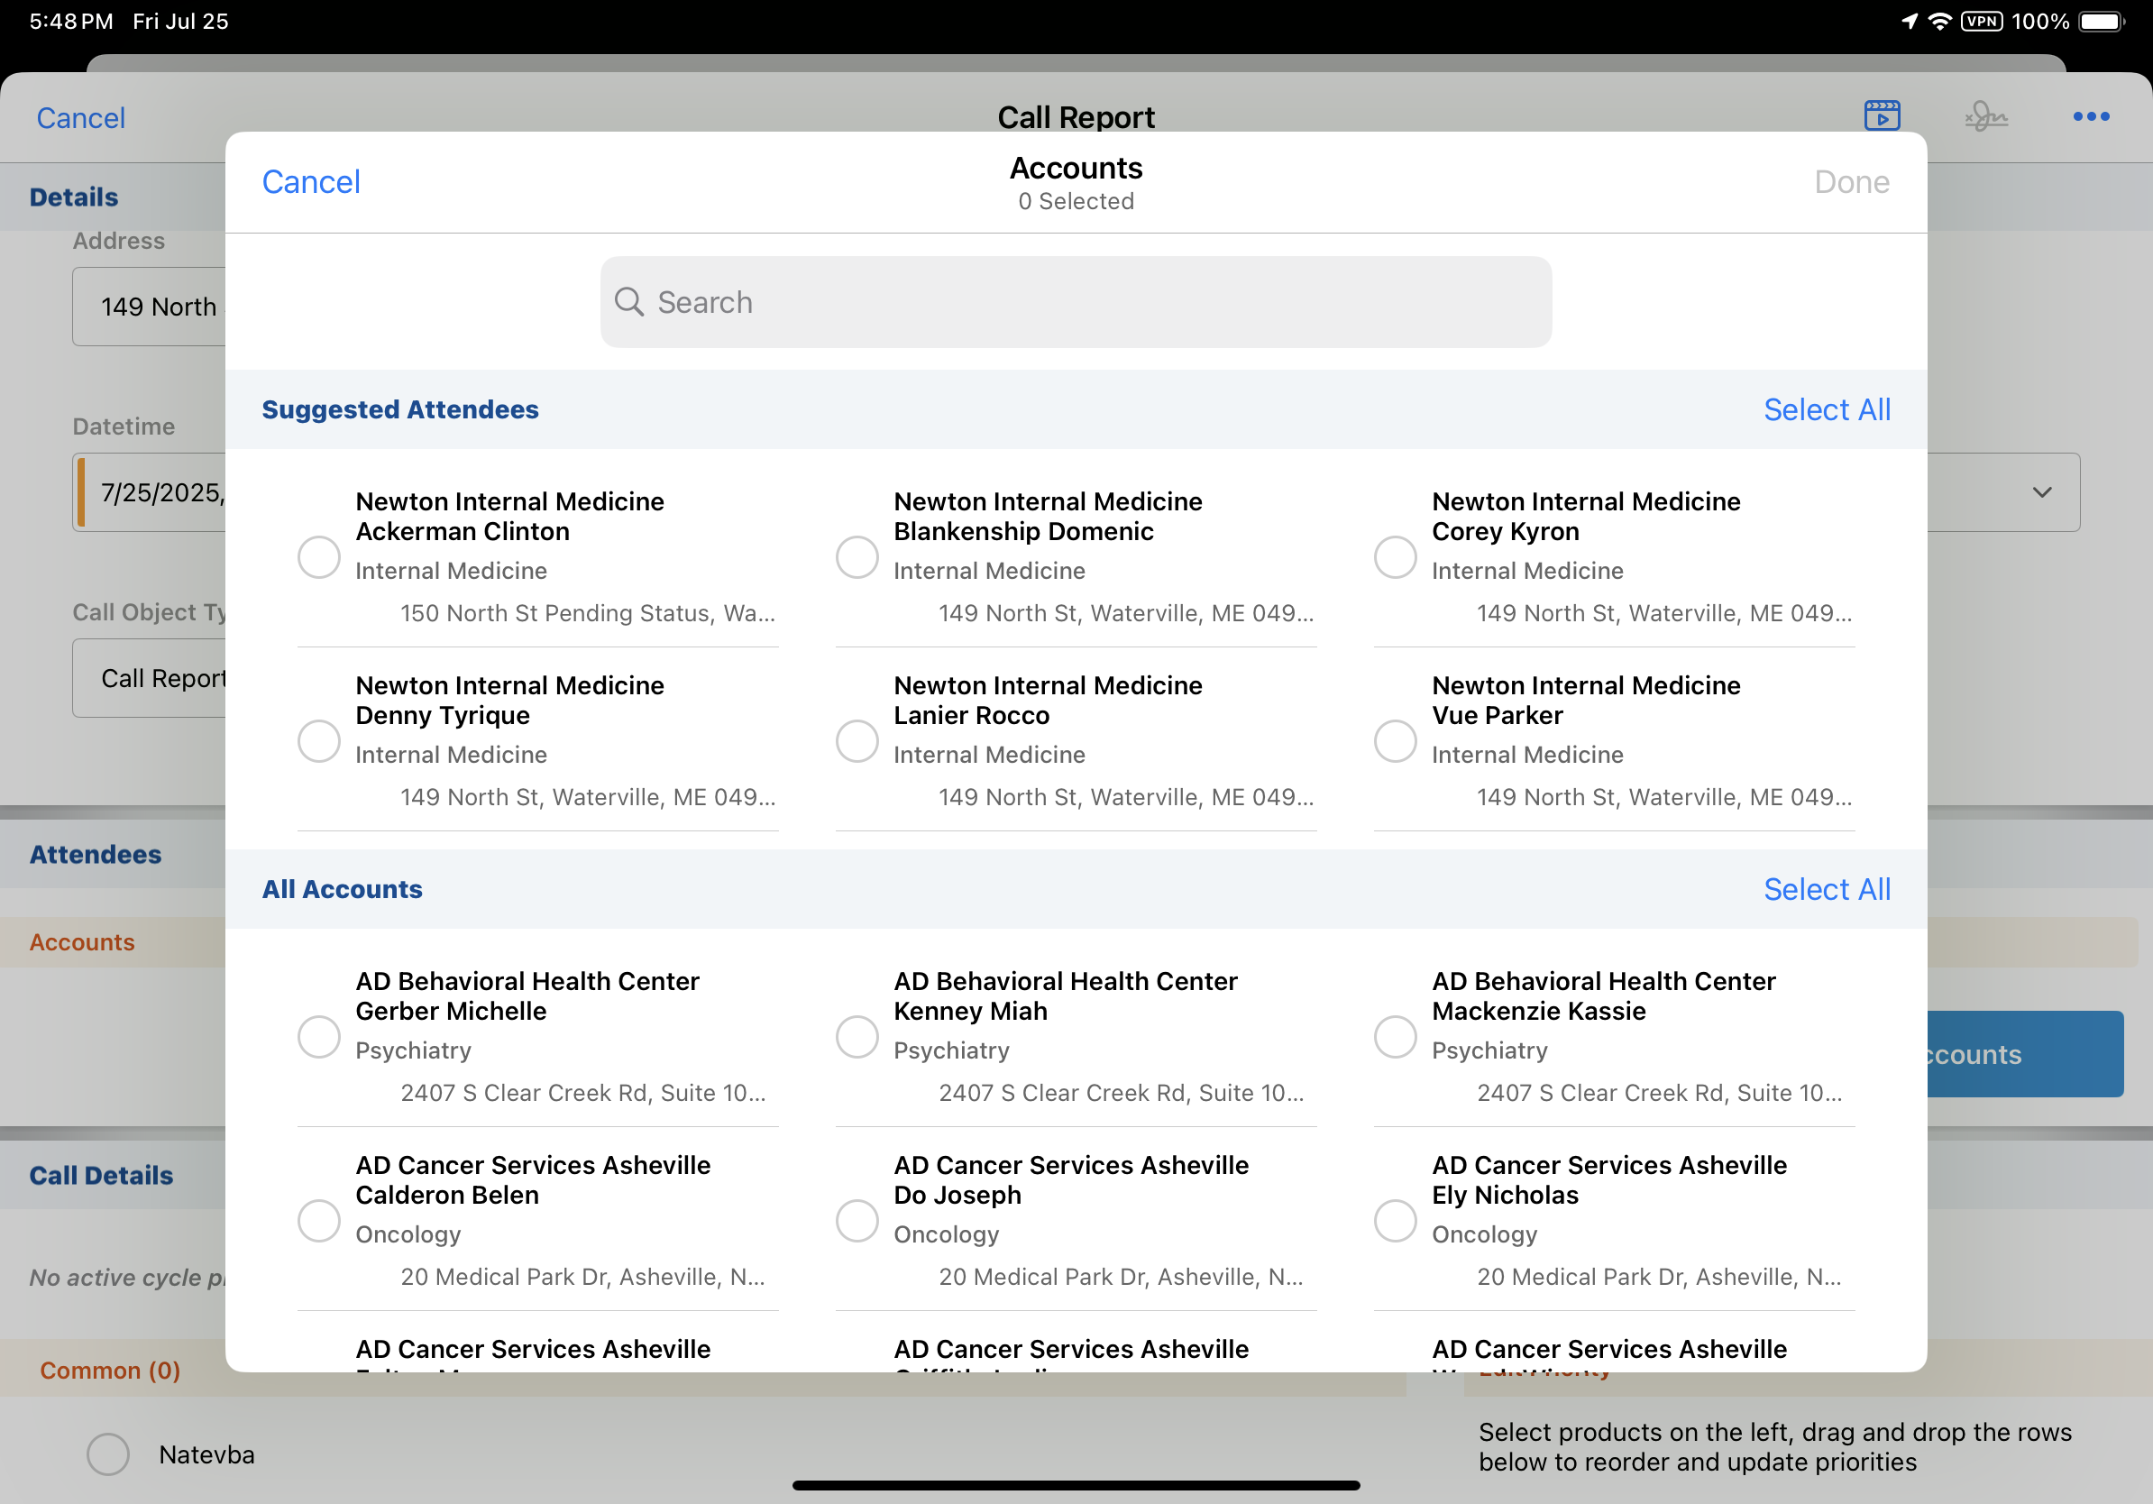Open the media presentation icon in header
2153x1504 pixels.
(x=1881, y=116)
